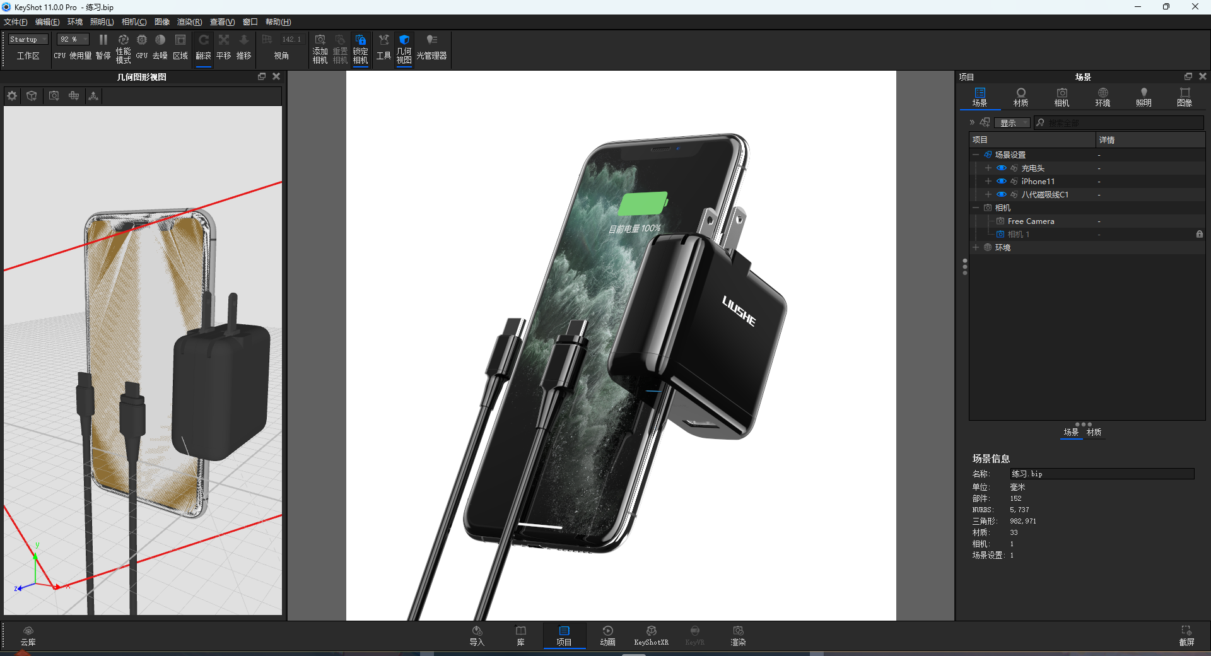1211x656 pixels.
Task: Select the pan (平移) camera tool
Action: (x=224, y=47)
